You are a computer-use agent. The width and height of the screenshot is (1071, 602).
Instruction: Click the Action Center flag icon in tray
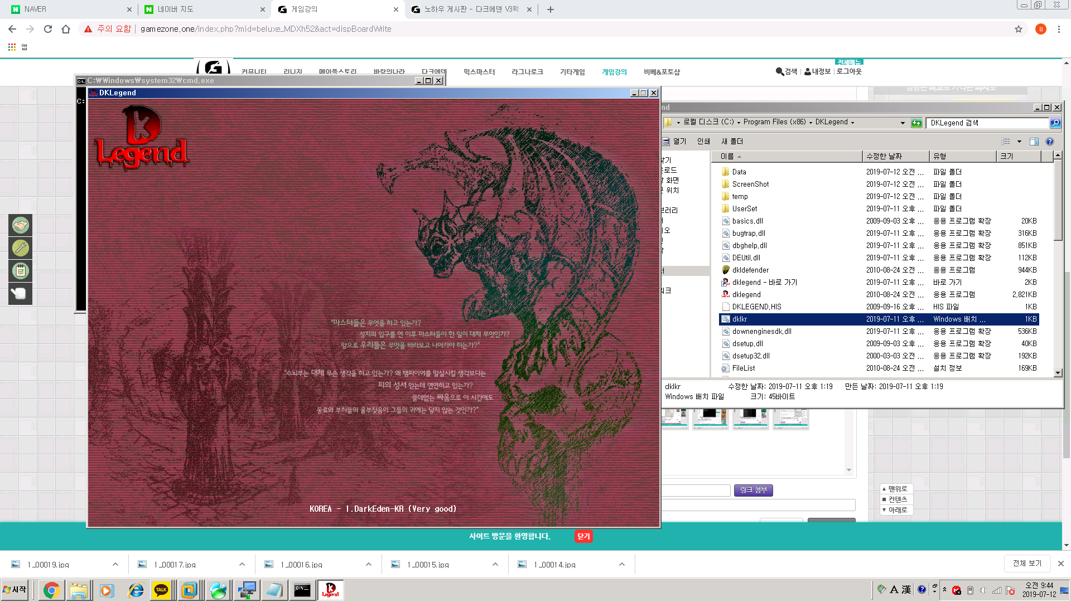tap(1010, 590)
